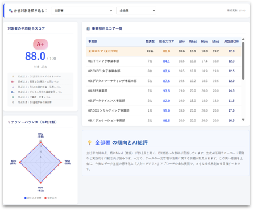Screen dimensions: 253x210
Task: Click the 84.1 score of ITインフラ事業本部
Action: (x=167, y=61)
